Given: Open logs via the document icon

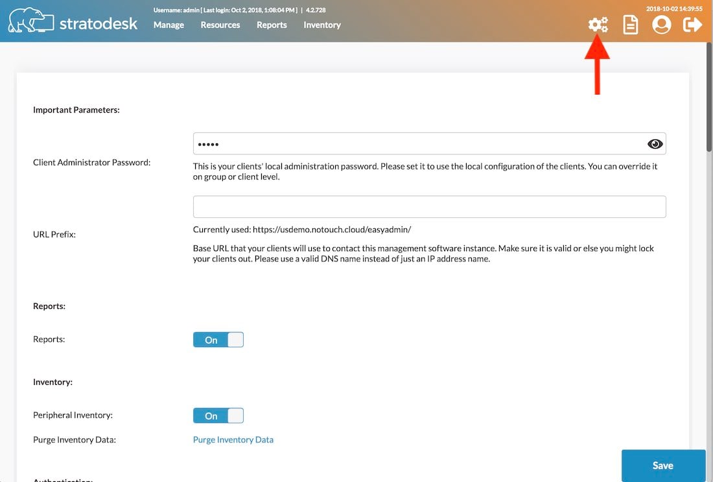Looking at the screenshot, I should coord(629,24).
